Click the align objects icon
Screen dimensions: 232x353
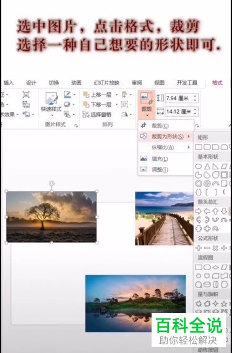[124, 95]
